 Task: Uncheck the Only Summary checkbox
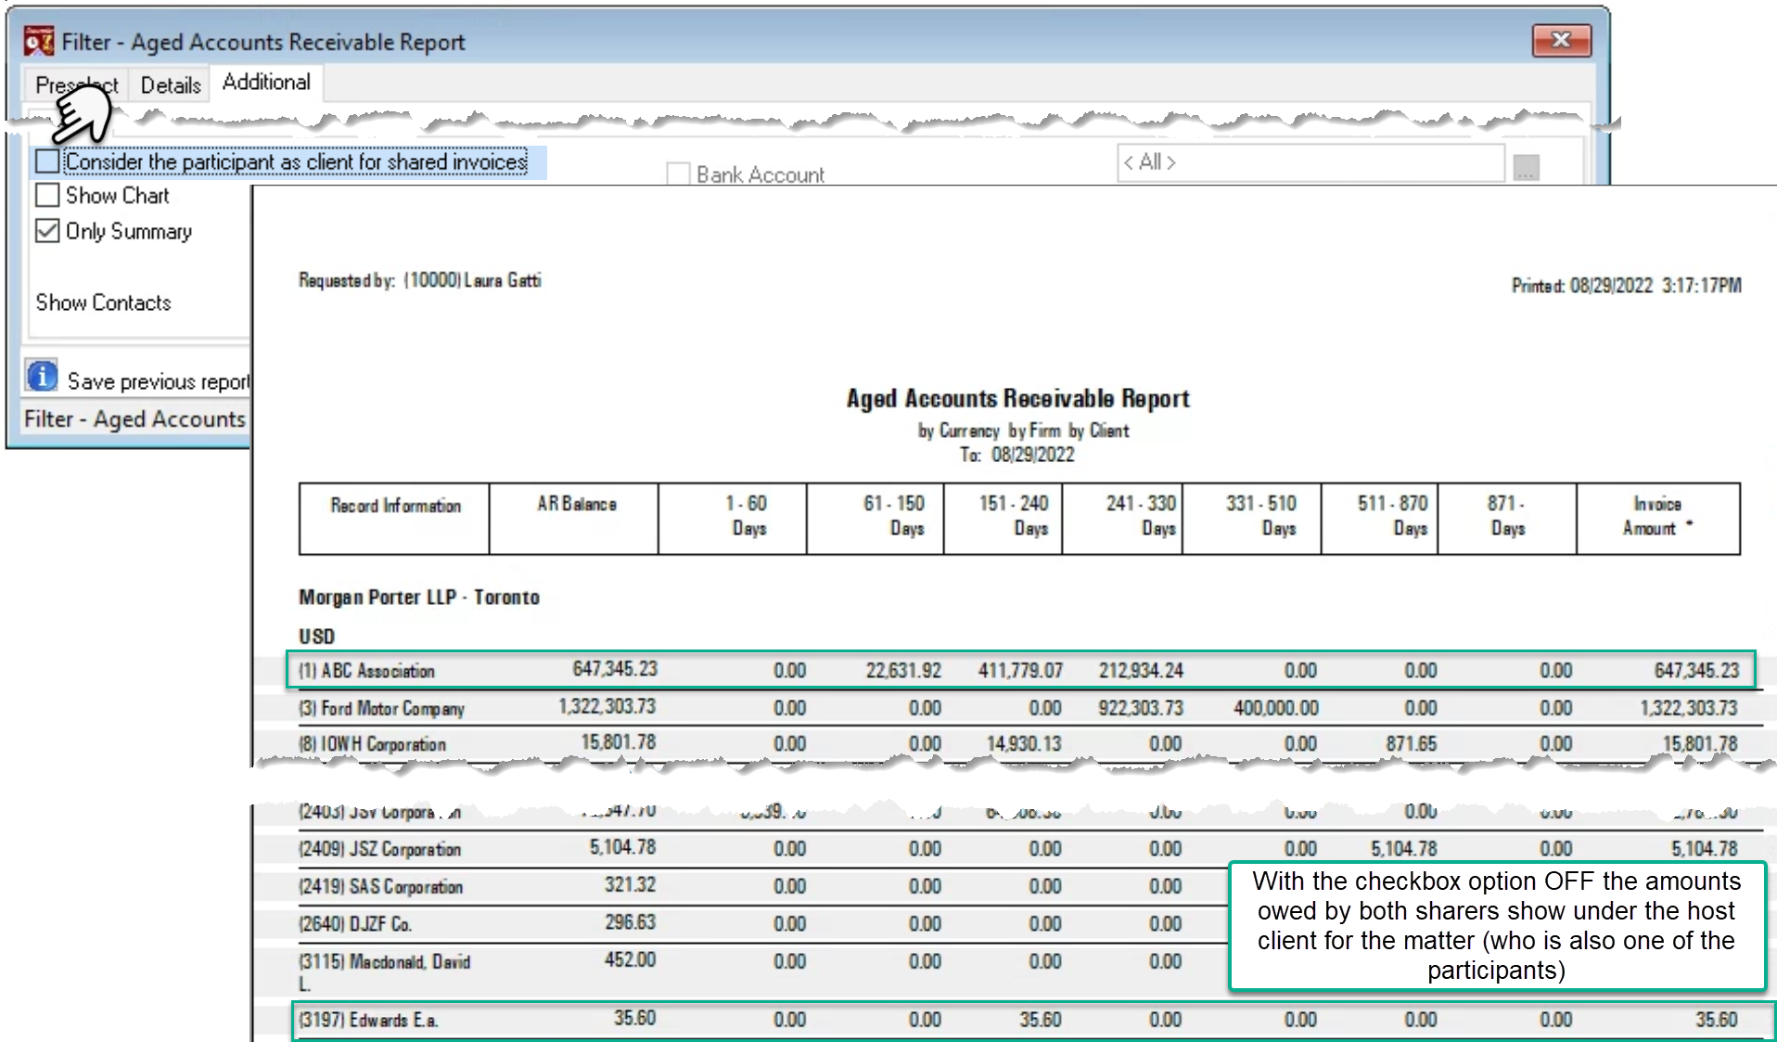click(x=47, y=231)
